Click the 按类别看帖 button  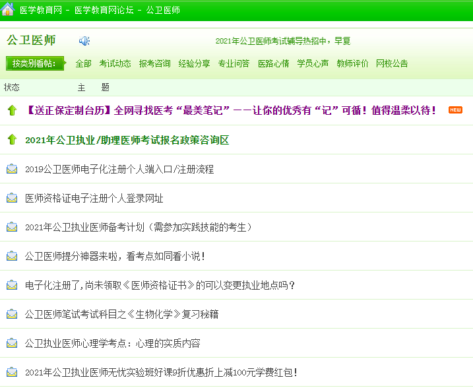pos(36,63)
